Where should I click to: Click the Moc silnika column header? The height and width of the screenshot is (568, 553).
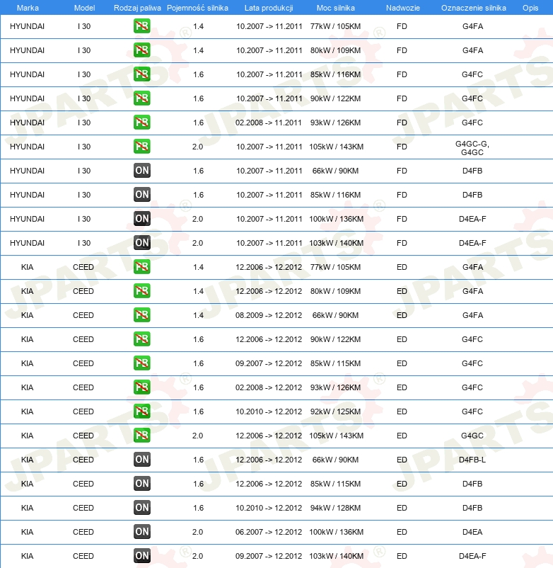pos(336,8)
